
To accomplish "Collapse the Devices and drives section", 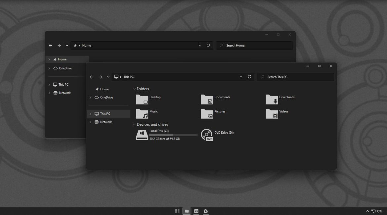I will coord(134,125).
